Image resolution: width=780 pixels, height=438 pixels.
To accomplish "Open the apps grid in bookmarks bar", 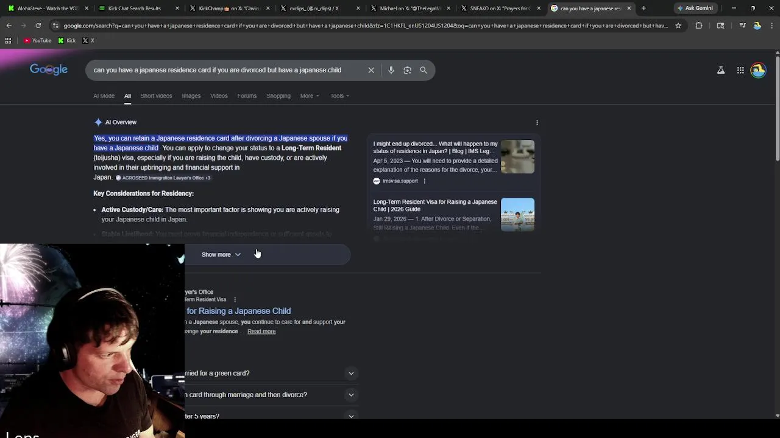I will pyautogui.click(x=8, y=40).
